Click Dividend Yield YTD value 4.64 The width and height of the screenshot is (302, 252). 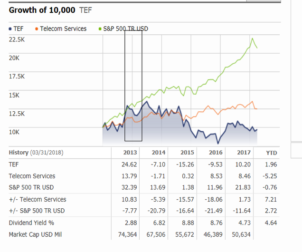coord(271,223)
